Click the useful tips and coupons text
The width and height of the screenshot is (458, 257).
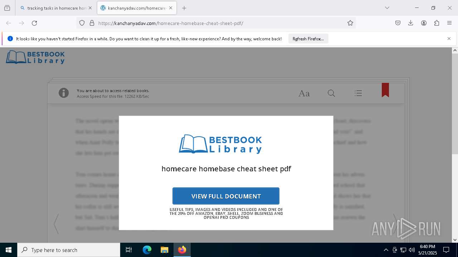click(x=226, y=213)
